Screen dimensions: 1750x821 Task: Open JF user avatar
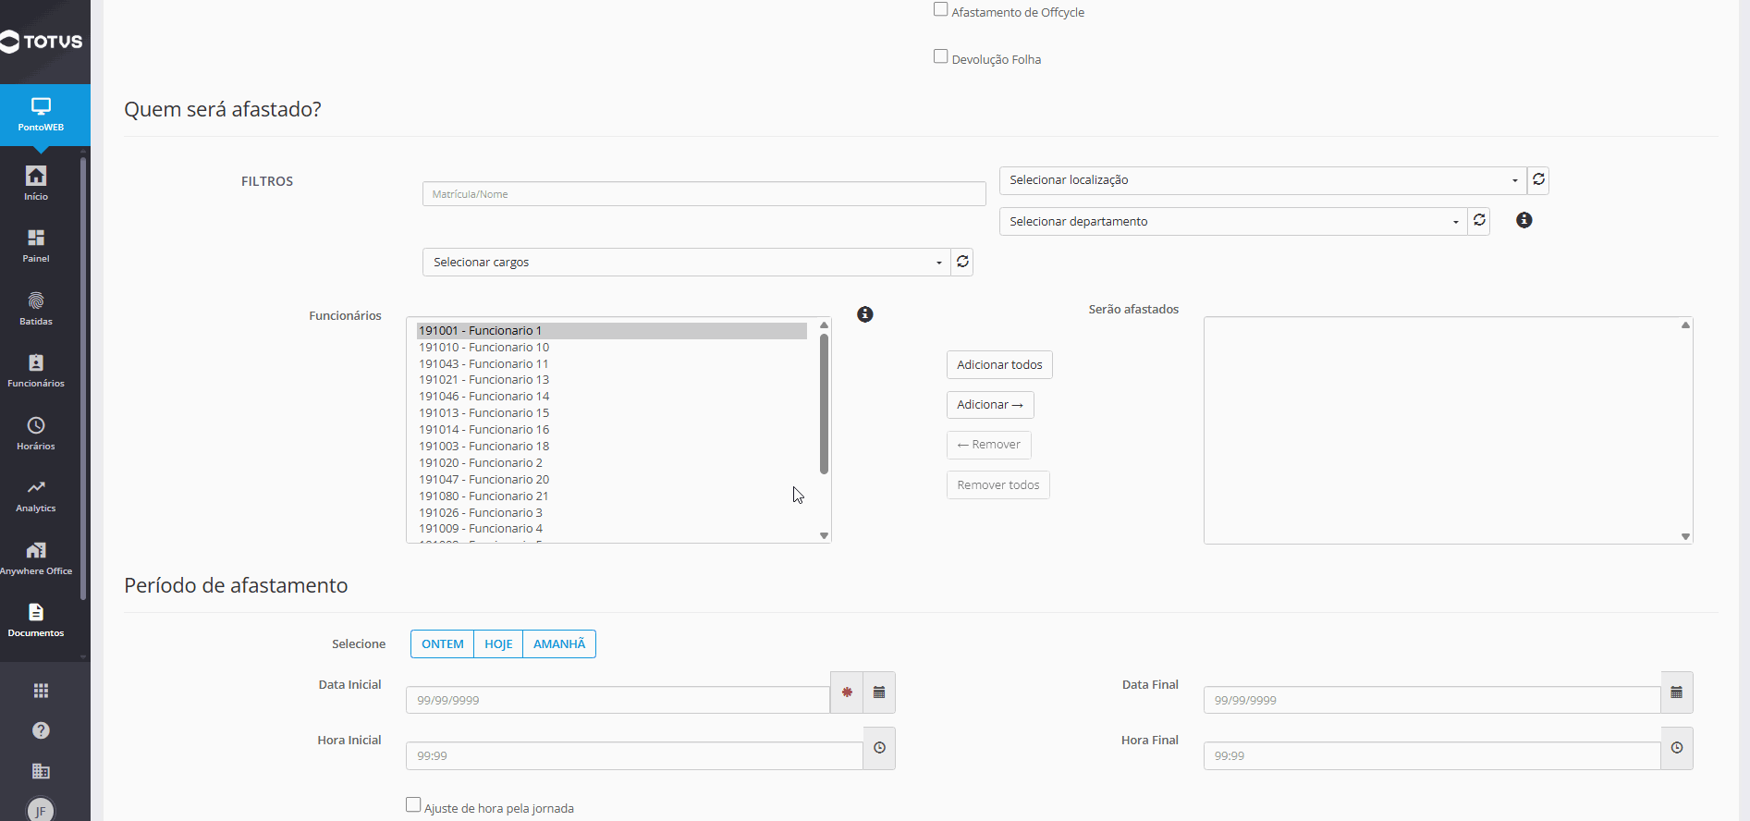[41, 810]
